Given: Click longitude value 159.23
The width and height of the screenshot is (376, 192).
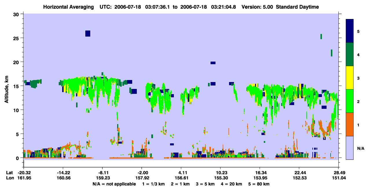Looking at the screenshot, I should pos(103,178).
